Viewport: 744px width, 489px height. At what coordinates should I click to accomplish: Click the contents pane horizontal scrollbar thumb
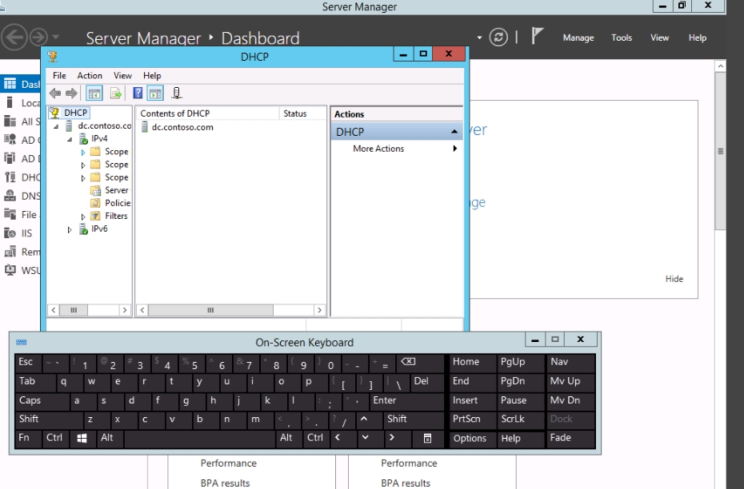click(x=210, y=310)
